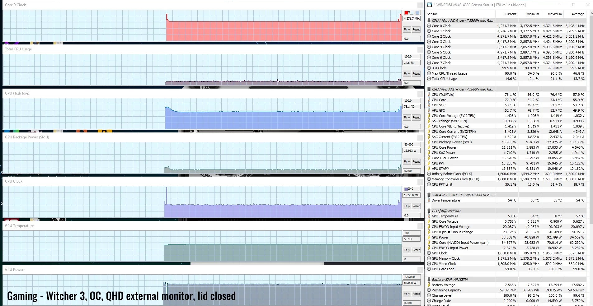
Task: Click the chip icon of GPU [#0]: NVIDIA group
Action: tap(429, 211)
